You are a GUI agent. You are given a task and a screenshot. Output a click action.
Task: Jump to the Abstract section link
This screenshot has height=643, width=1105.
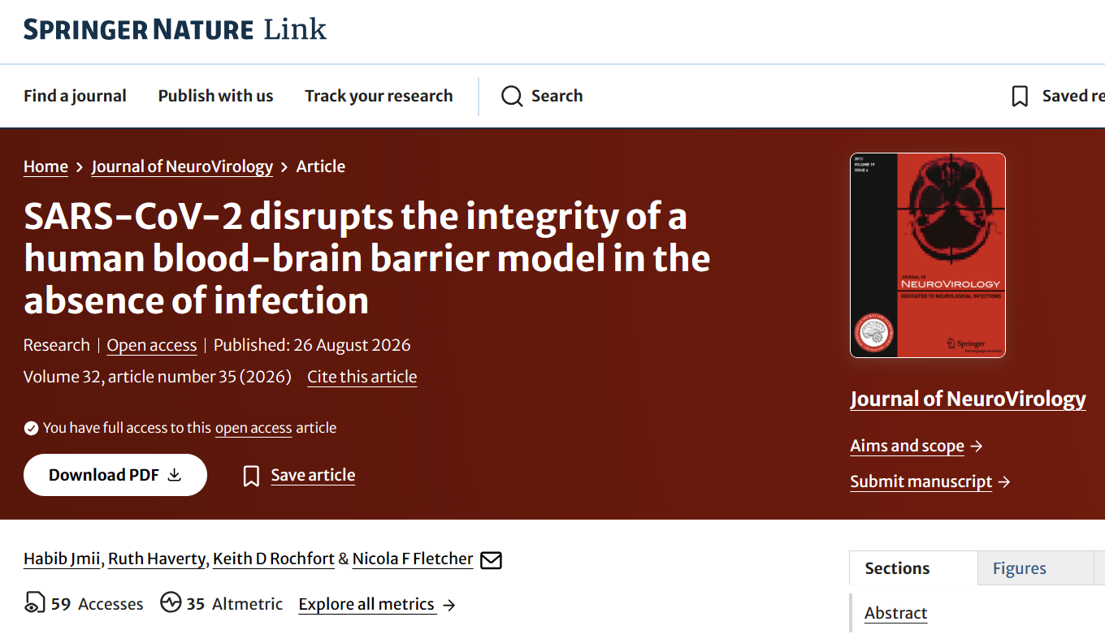[895, 613]
